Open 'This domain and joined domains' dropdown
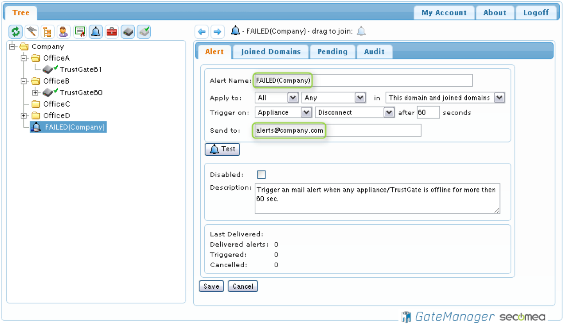Image resolution: width=566 pixels, height=325 pixels. pyautogui.click(x=445, y=98)
